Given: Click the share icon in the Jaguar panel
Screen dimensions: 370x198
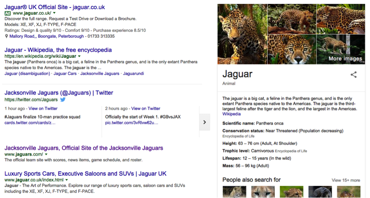Looking at the screenshot, I should pyautogui.click(x=353, y=75).
